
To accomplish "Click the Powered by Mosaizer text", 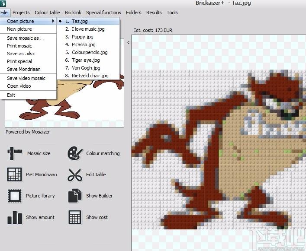I will (x=28, y=132).
